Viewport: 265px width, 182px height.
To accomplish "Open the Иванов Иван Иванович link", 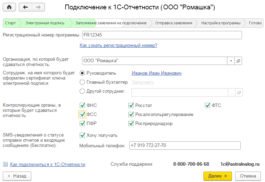I will [x=156, y=73].
